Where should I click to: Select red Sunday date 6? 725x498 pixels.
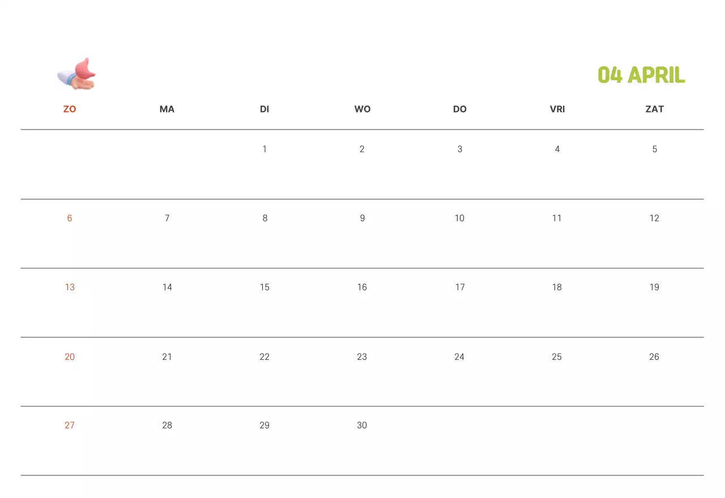click(x=70, y=218)
